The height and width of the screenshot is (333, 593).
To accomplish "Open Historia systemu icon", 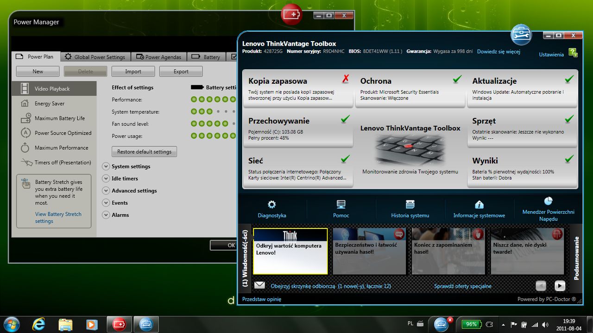I will click(x=410, y=204).
